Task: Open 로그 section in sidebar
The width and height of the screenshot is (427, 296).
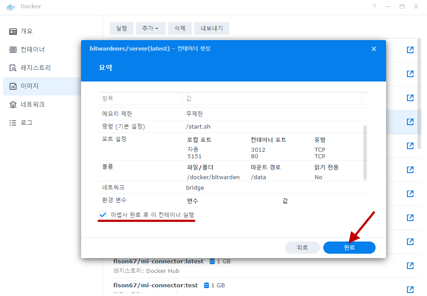Action: click(42, 122)
